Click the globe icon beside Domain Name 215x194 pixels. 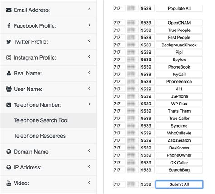pos(9,152)
